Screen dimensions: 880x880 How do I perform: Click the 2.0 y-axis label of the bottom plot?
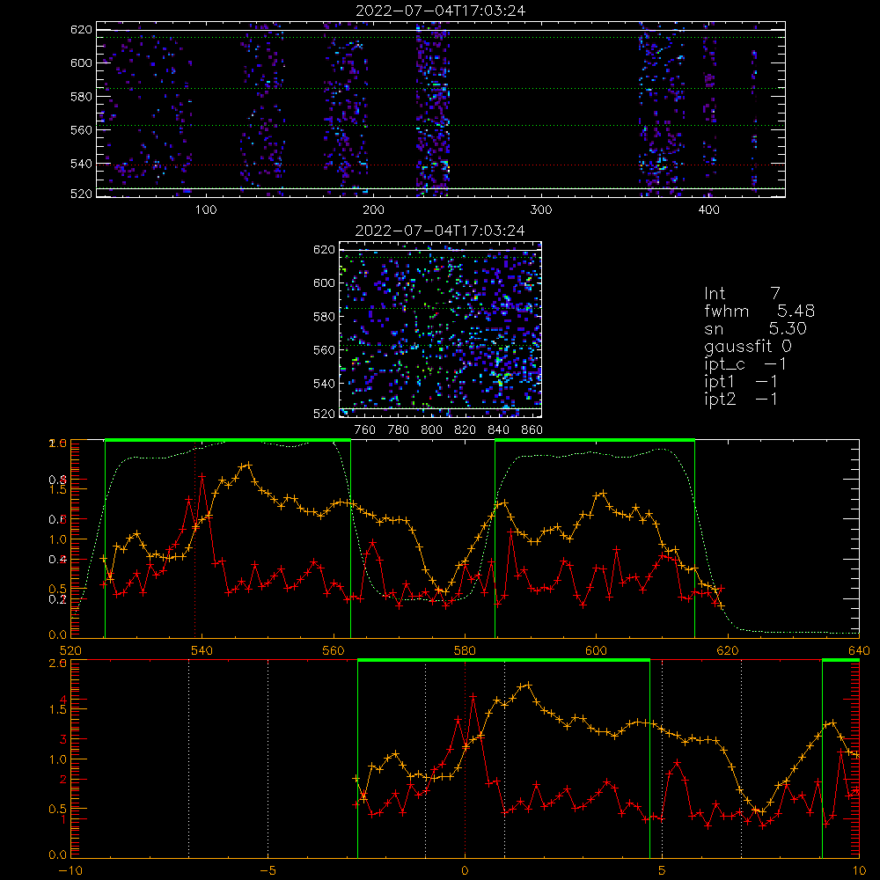click(x=58, y=664)
